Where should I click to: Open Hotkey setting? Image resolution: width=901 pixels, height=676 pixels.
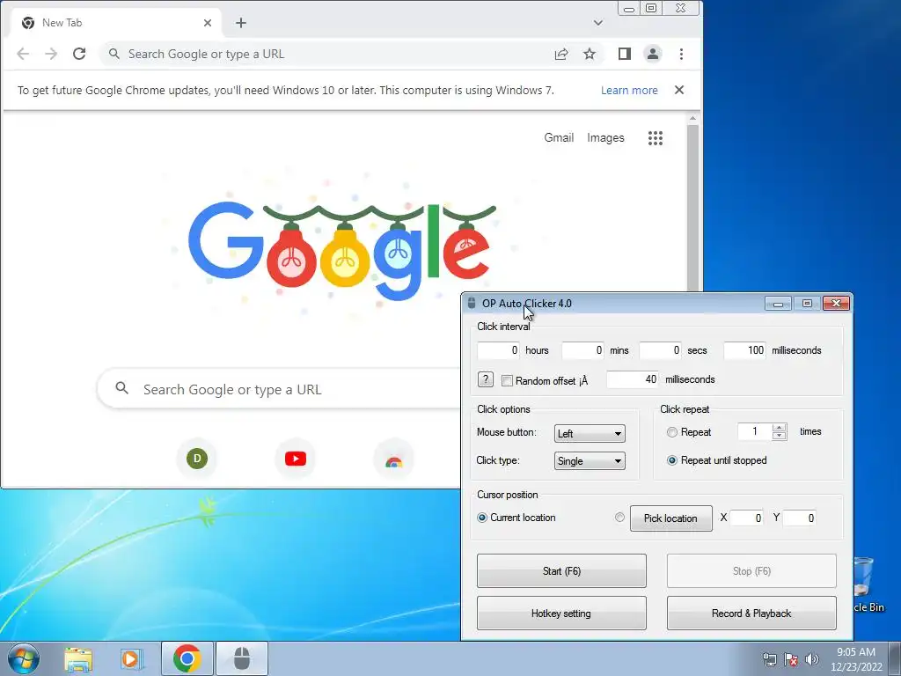pos(561,614)
